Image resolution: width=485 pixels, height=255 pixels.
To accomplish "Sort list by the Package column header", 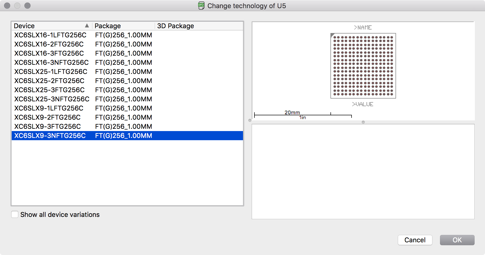I will (108, 25).
